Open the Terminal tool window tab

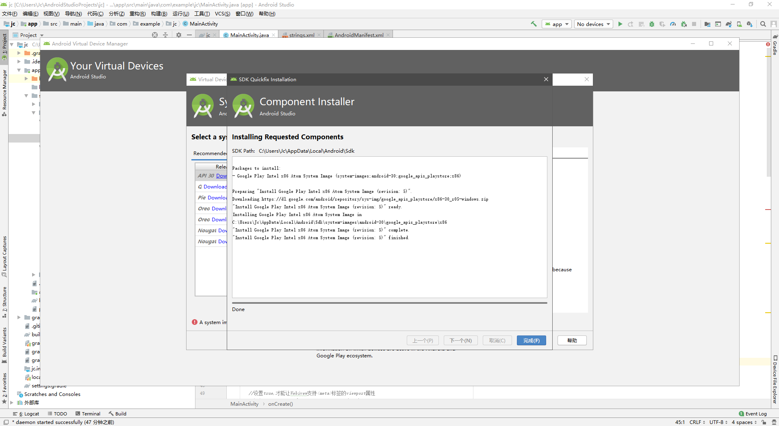tap(88, 414)
